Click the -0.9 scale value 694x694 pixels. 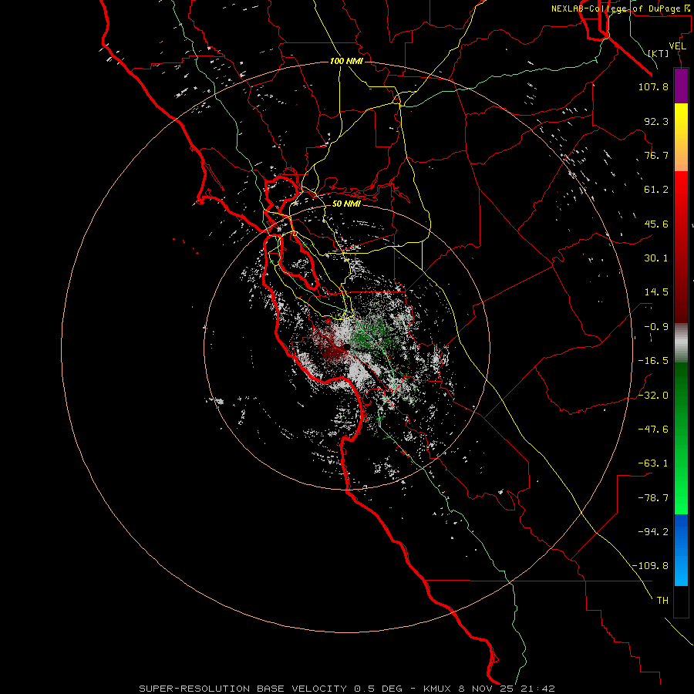pyautogui.click(x=656, y=327)
